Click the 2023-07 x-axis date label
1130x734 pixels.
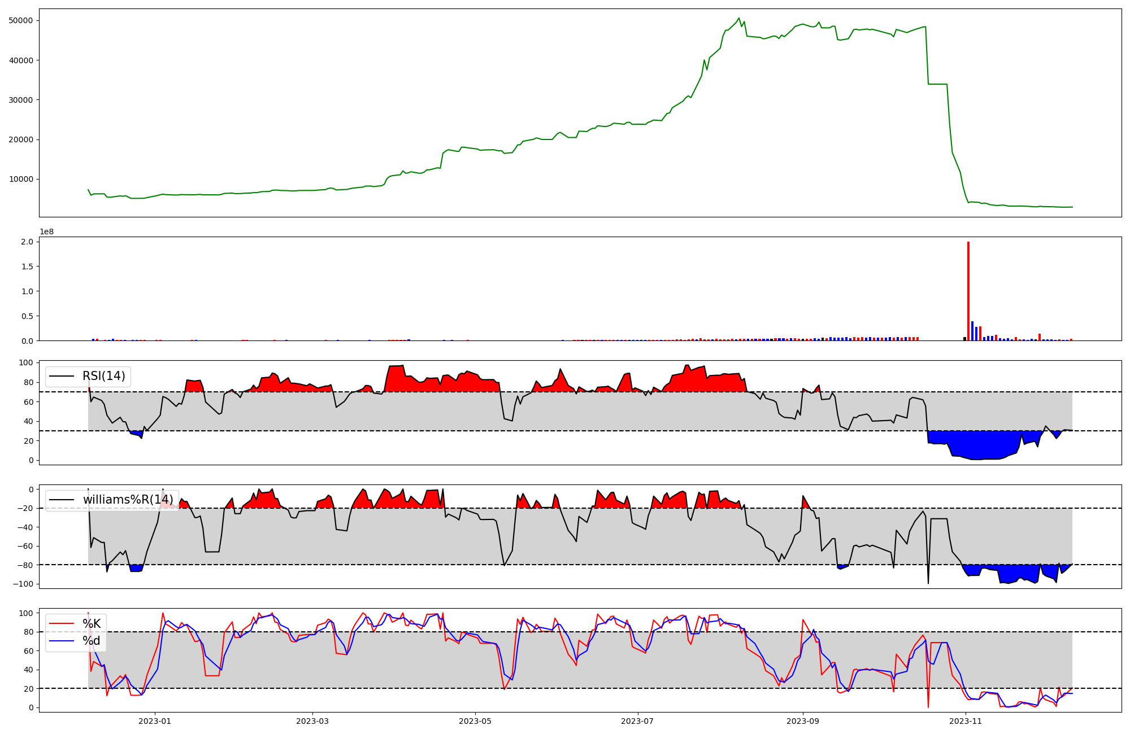click(638, 721)
